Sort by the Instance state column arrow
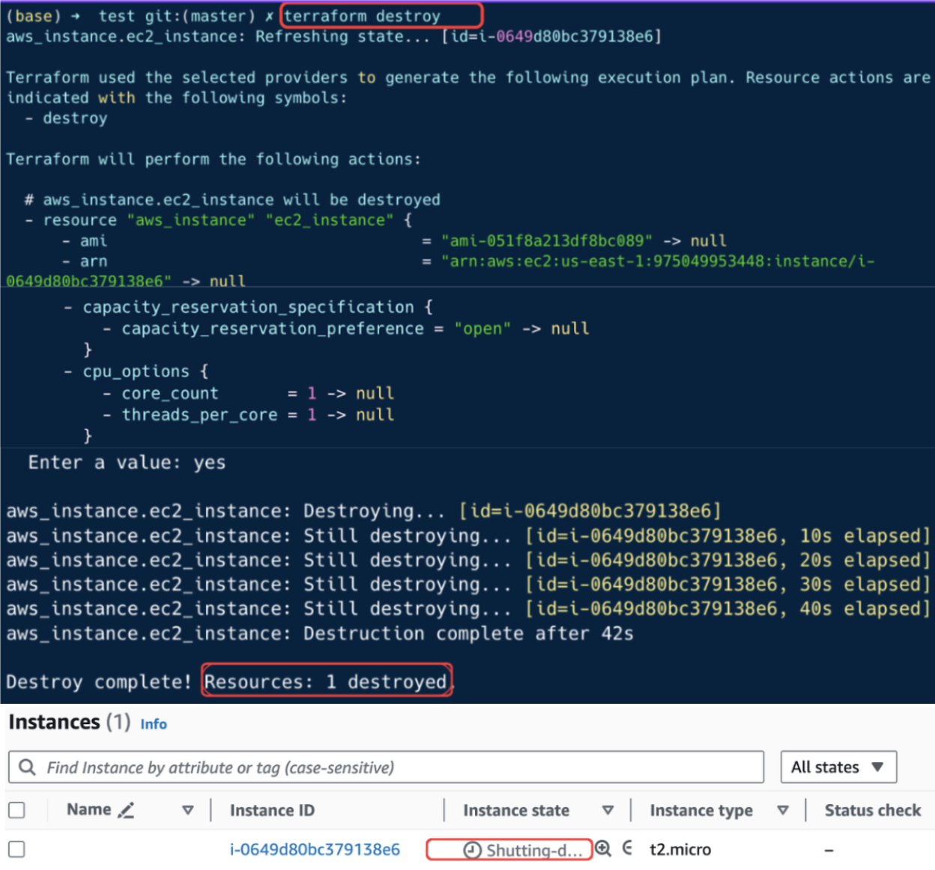The height and width of the screenshot is (870, 935). click(608, 809)
